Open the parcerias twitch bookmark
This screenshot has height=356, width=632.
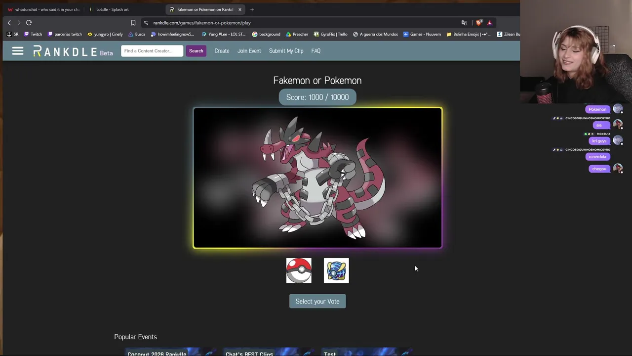65,34
